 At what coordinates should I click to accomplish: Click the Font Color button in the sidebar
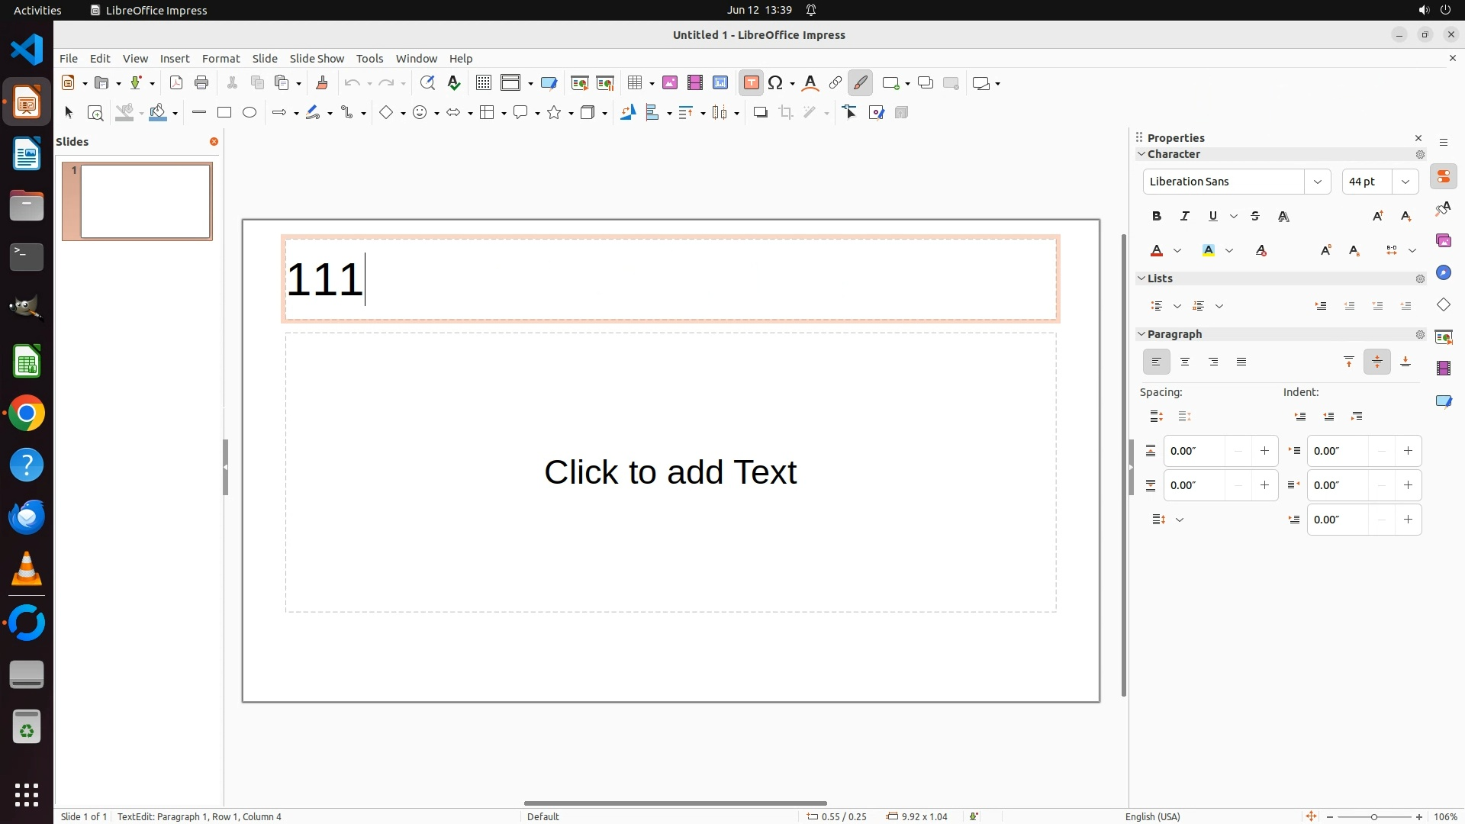click(1157, 251)
